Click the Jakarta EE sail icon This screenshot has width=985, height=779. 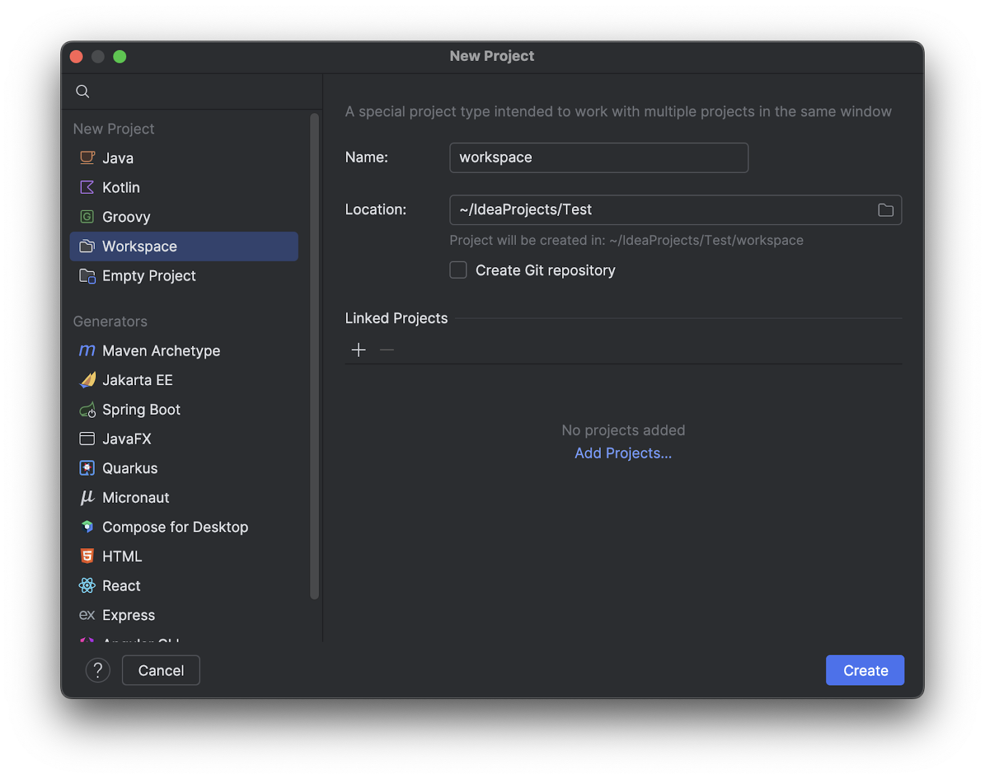pos(87,380)
